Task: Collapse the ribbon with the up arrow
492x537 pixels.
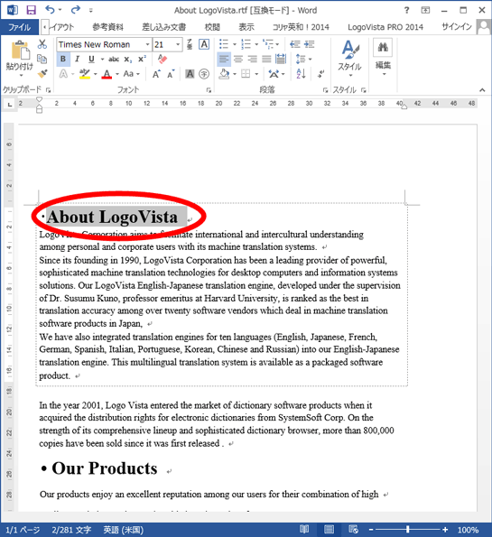Action: click(482, 90)
